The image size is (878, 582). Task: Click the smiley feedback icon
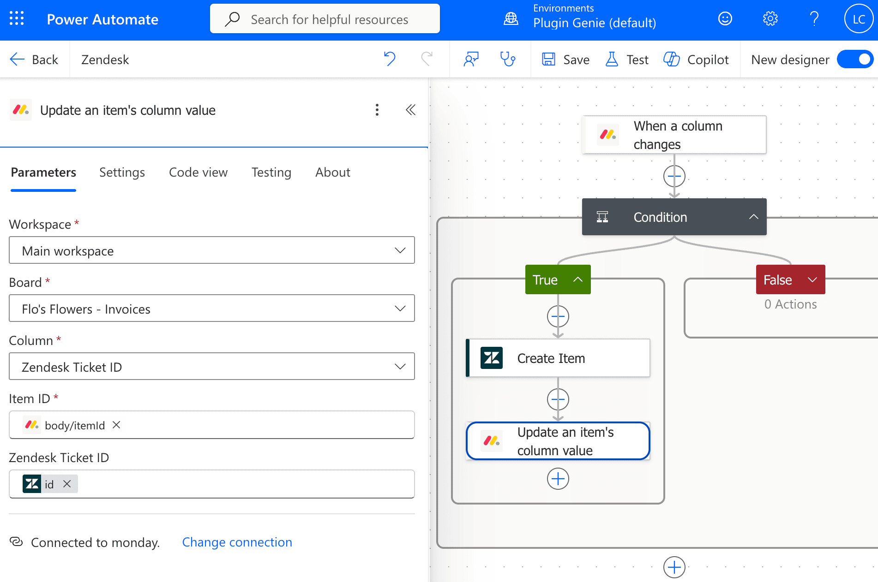(725, 19)
